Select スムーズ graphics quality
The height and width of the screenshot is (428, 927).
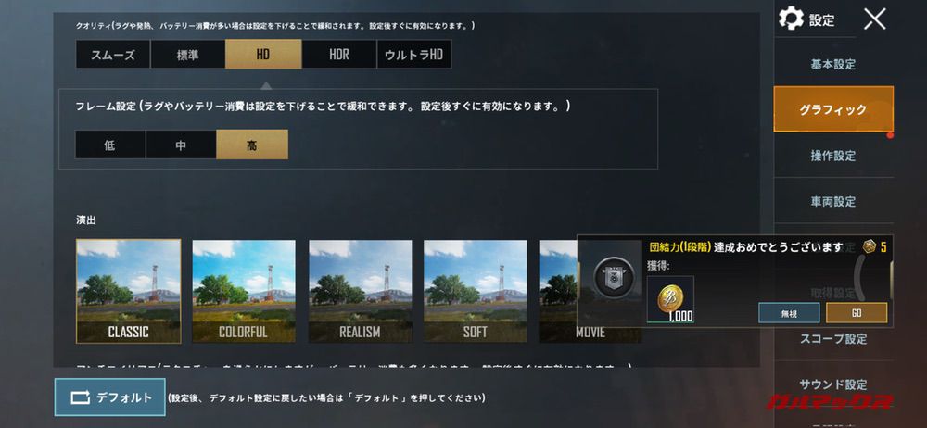click(113, 55)
